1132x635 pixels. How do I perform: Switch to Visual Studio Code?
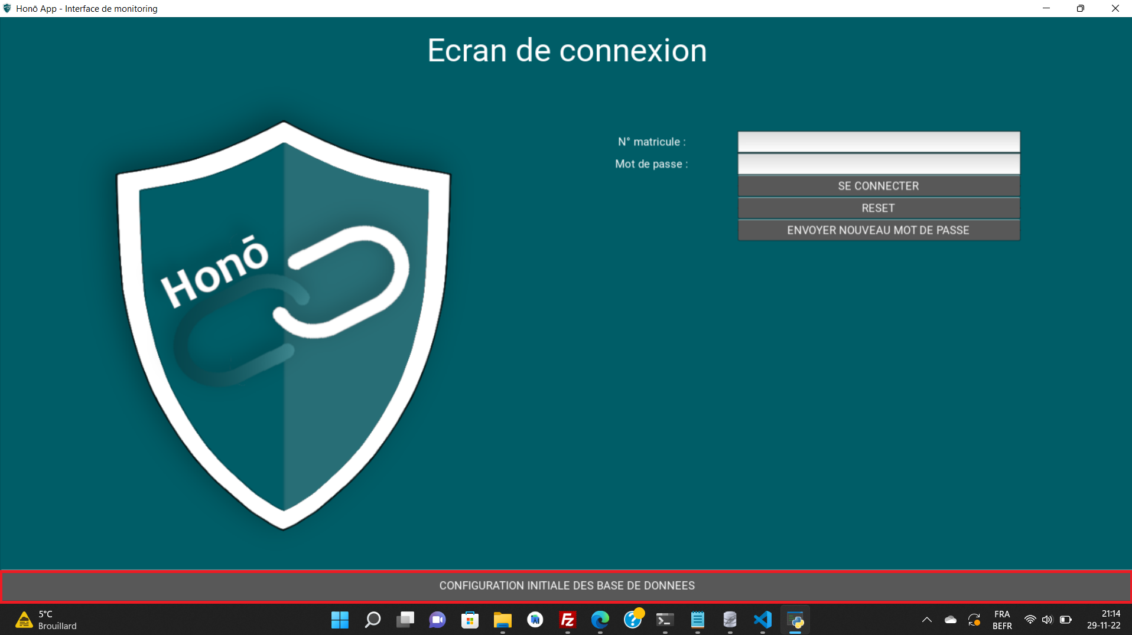[x=762, y=620]
